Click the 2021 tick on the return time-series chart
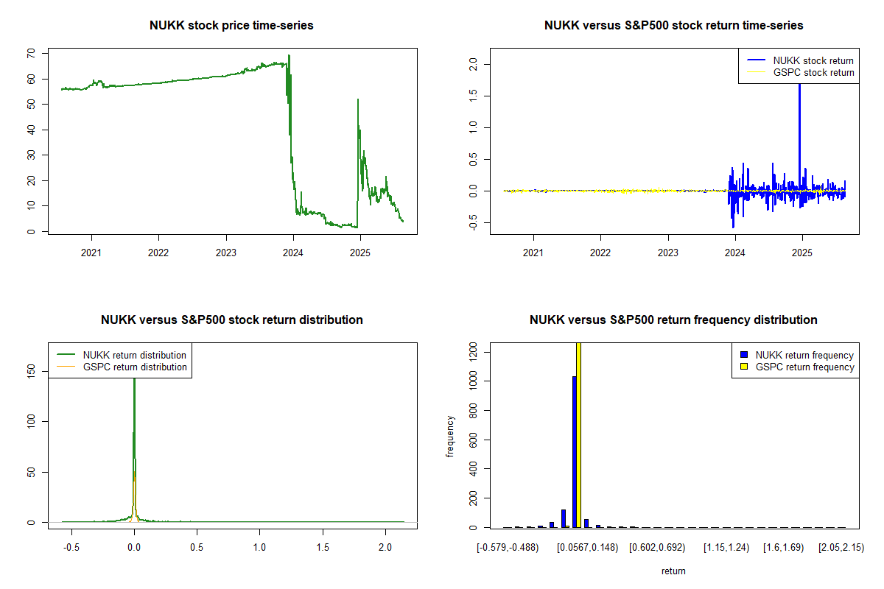Screen dimensions: 884x589 (533, 253)
